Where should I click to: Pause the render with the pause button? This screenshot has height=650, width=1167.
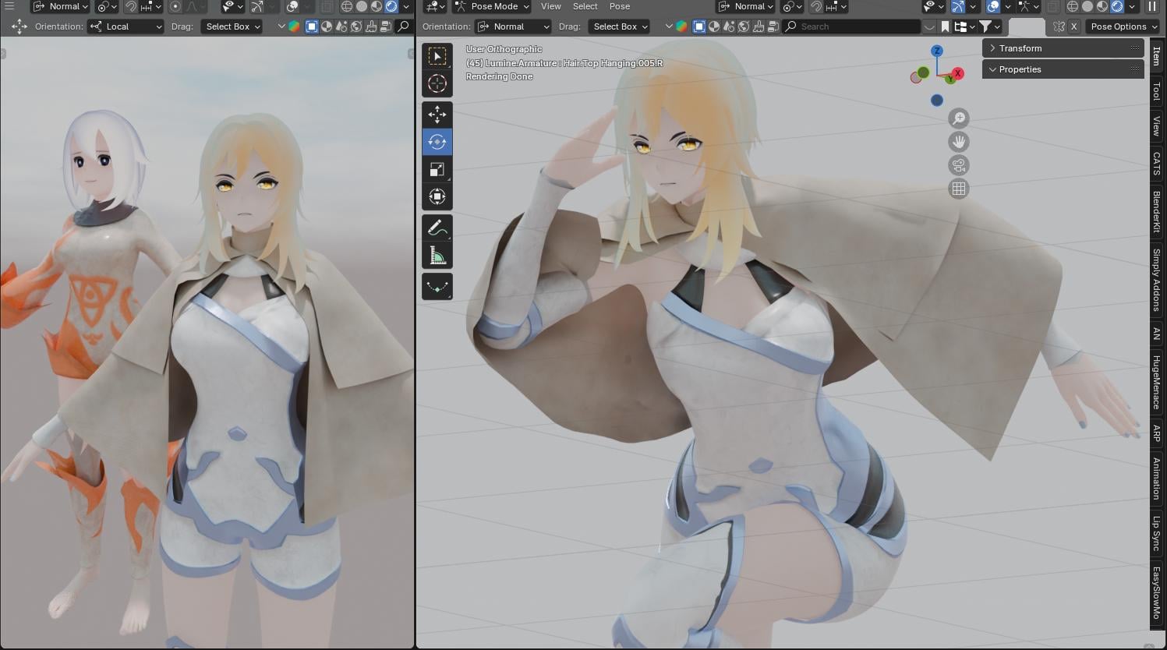pyautogui.click(x=1152, y=6)
